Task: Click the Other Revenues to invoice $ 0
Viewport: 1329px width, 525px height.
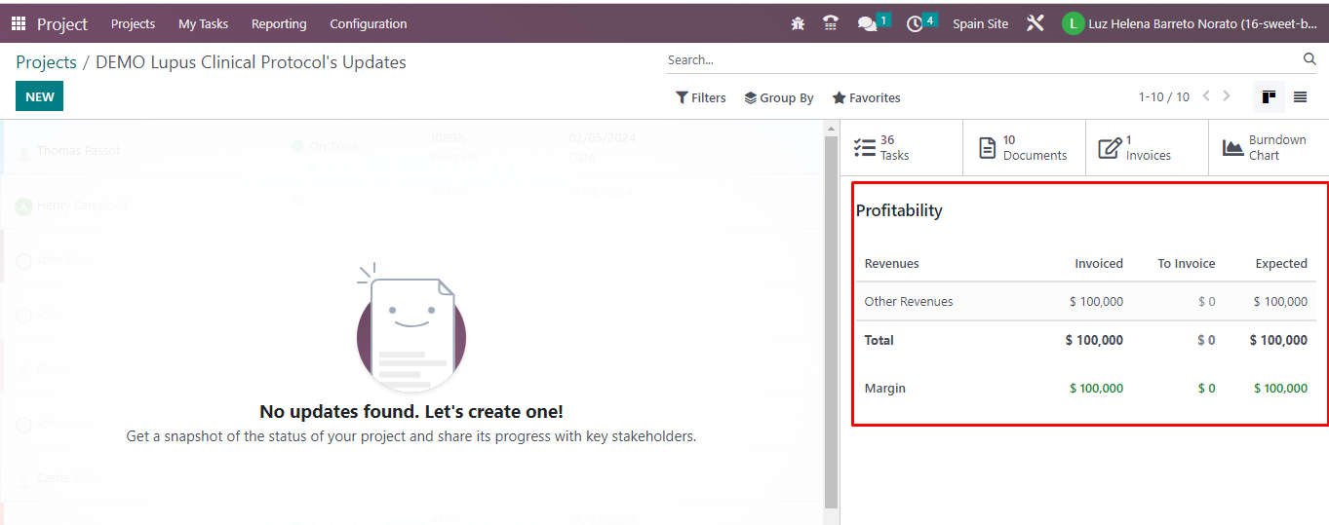Action: coord(1207,301)
